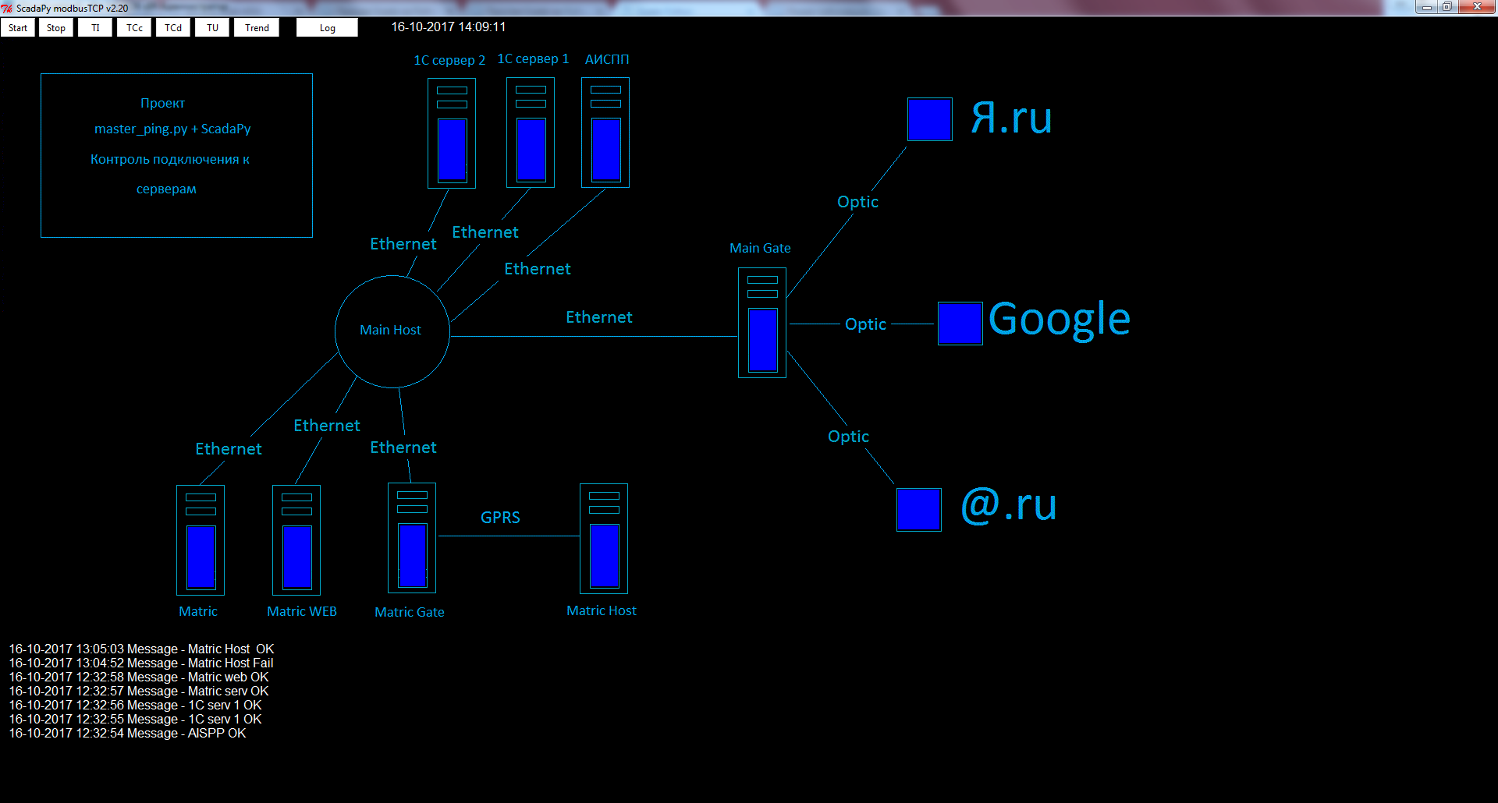Click the Я.ru label

point(1012,118)
